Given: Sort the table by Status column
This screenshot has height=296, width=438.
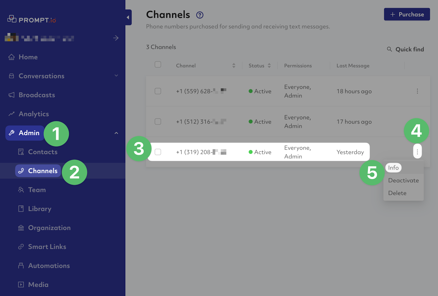Looking at the screenshot, I should pos(269,66).
